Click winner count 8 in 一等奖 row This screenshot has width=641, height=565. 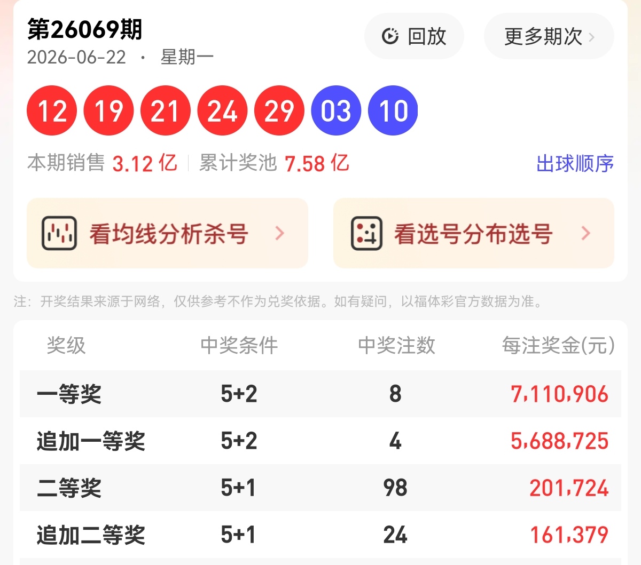[x=395, y=394]
